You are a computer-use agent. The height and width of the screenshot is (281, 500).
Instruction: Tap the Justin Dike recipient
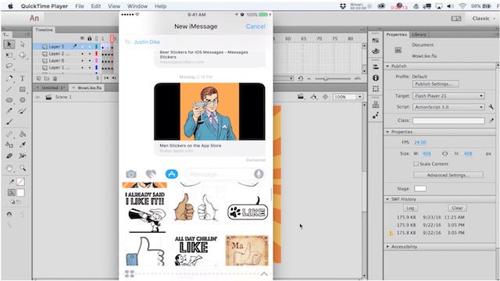coord(147,42)
